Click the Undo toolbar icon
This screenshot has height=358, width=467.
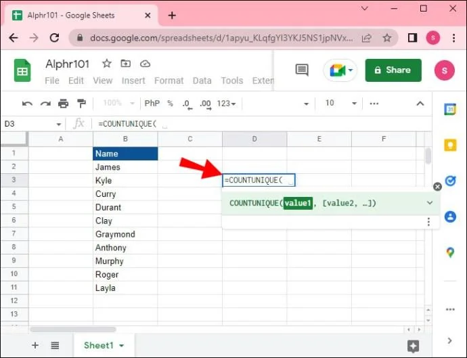click(27, 104)
